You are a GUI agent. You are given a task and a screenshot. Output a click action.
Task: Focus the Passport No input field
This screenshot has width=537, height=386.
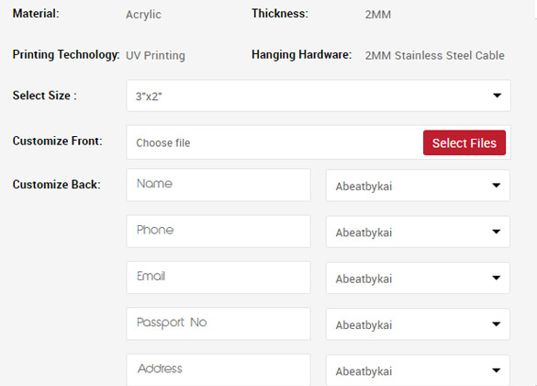click(218, 324)
